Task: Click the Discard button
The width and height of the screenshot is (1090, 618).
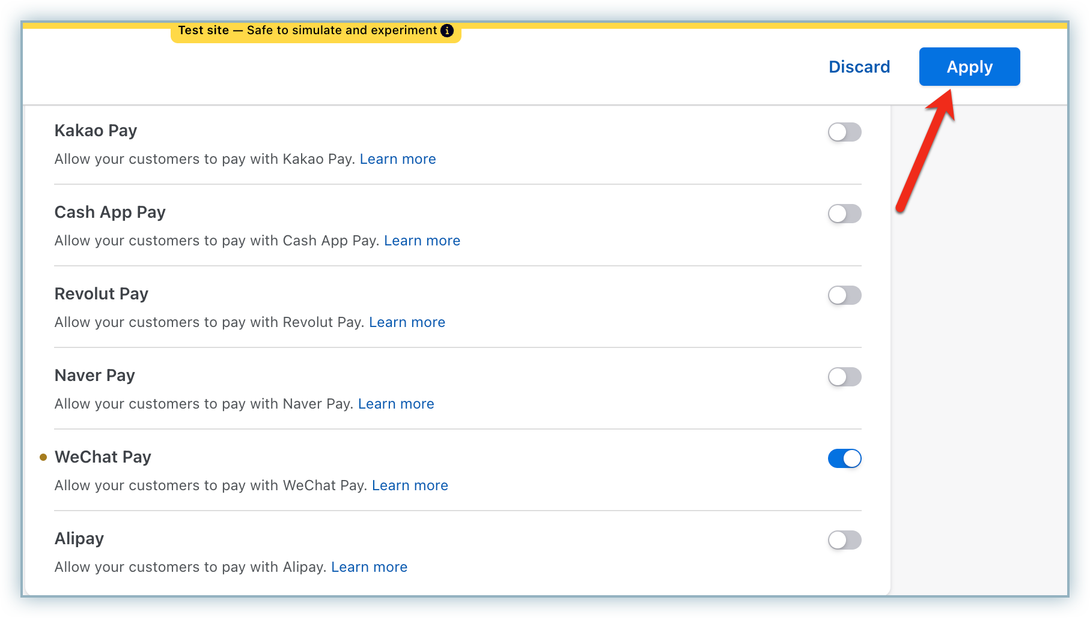Action: (x=859, y=67)
